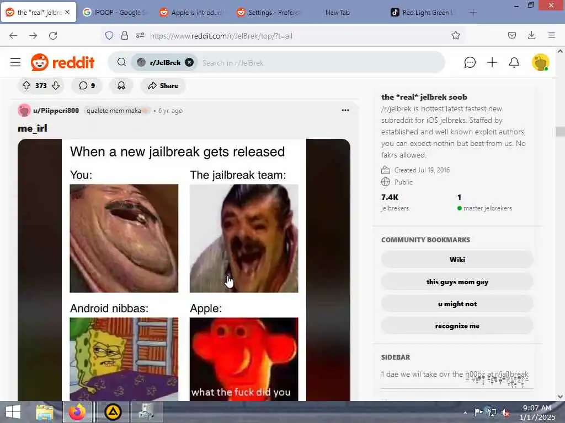Open Windows Start menu
This screenshot has width=565, height=423.
pos(13,412)
